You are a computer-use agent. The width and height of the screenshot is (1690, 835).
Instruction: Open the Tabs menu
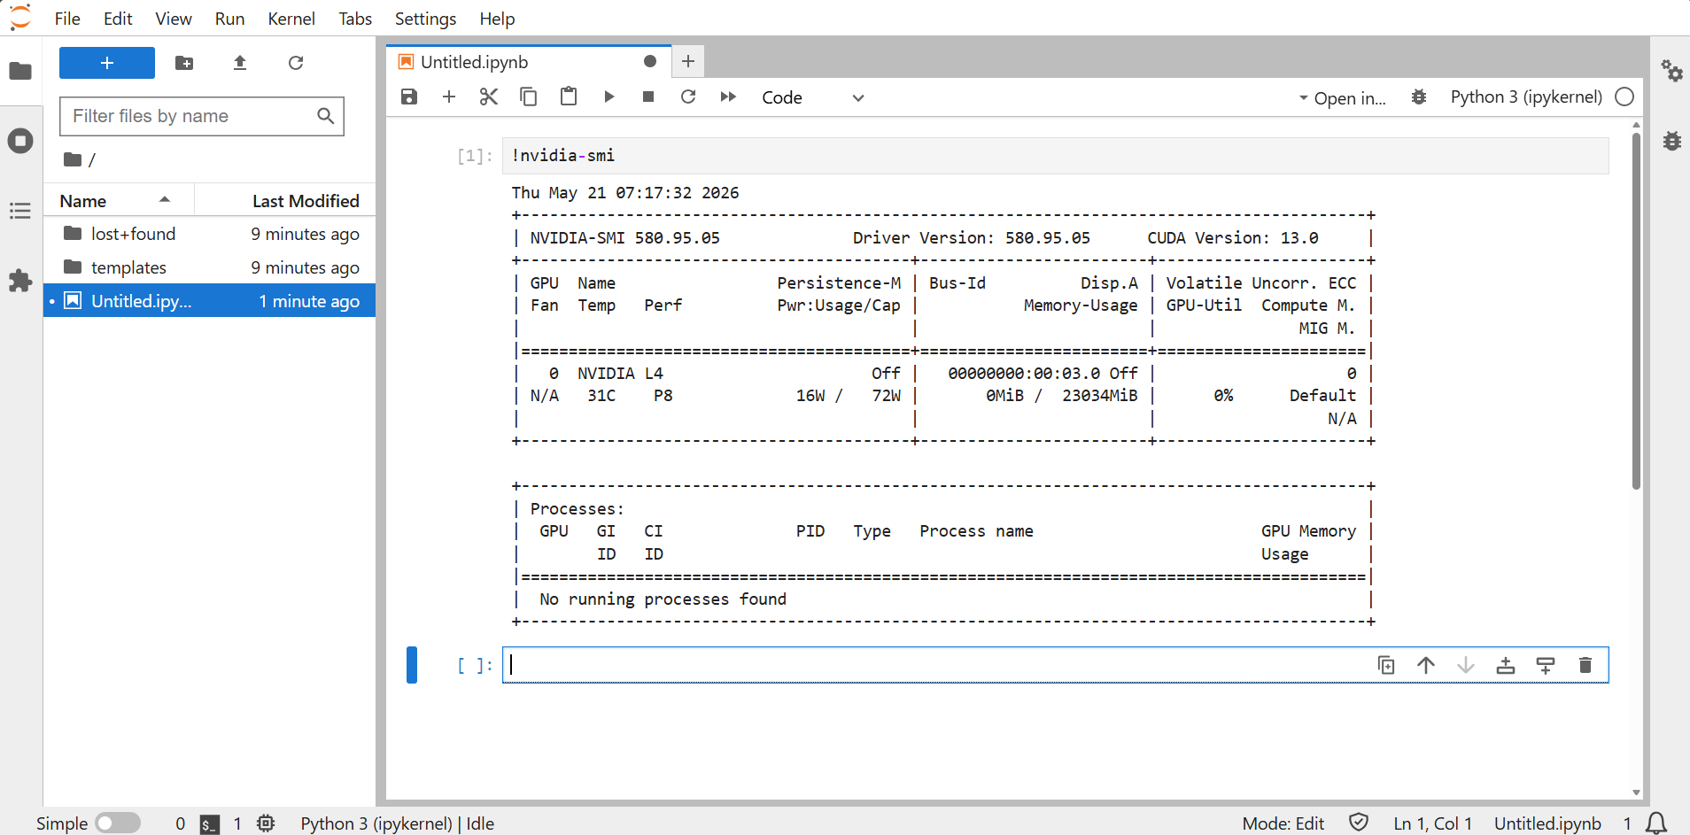tap(355, 19)
